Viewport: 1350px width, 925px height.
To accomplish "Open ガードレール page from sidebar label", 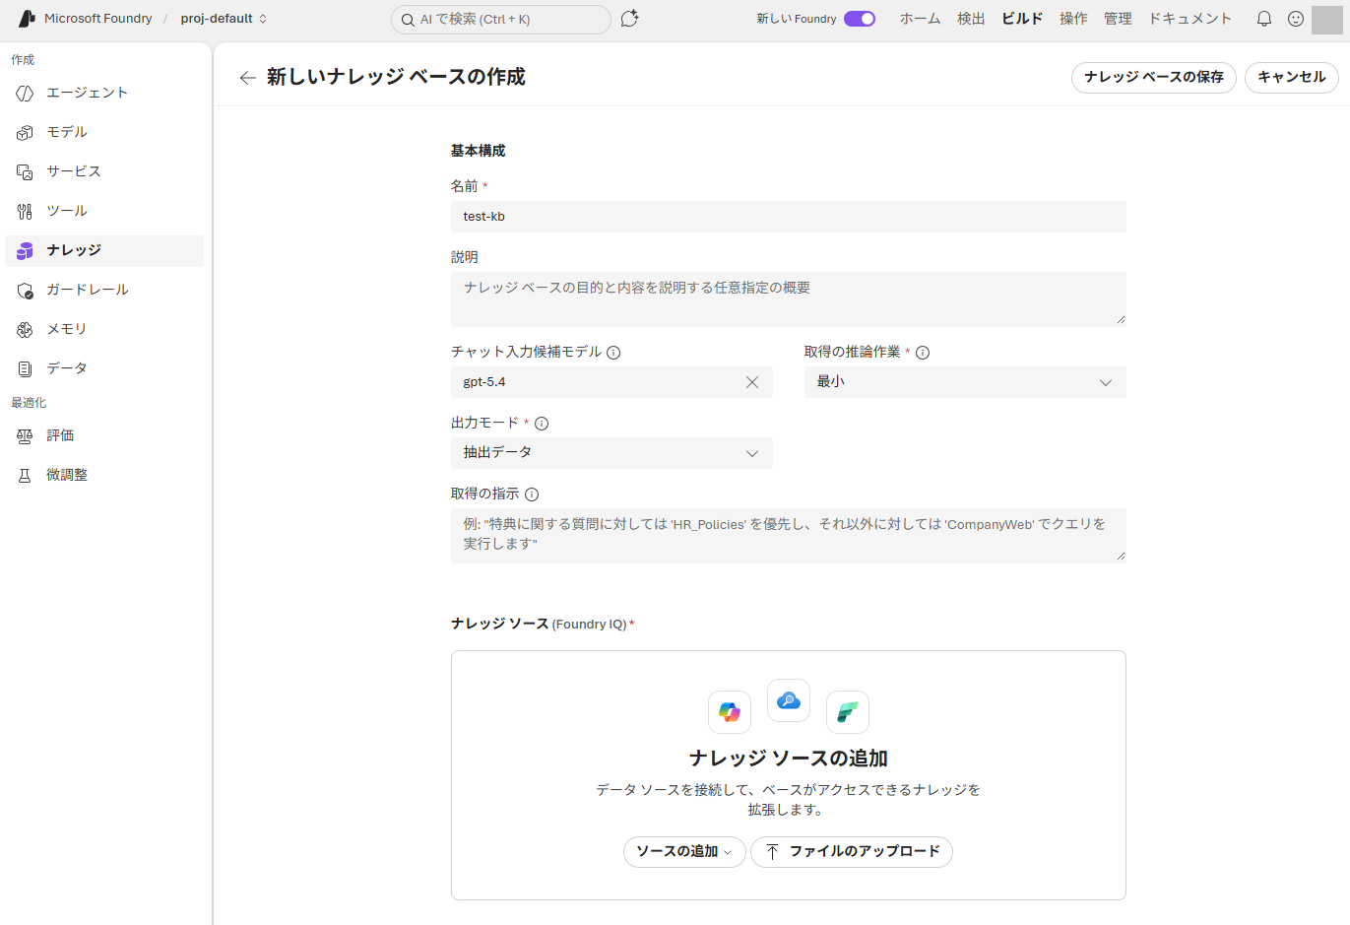I will pyautogui.click(x=88, y=290).
